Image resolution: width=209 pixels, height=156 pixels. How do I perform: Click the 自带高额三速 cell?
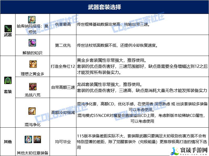(63, 87)
